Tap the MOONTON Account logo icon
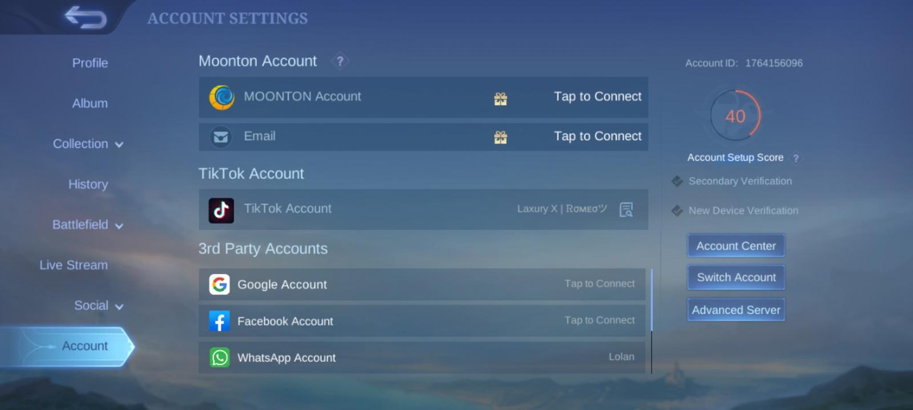The width and height of the screenshot is (913, 410). (221, 97)
